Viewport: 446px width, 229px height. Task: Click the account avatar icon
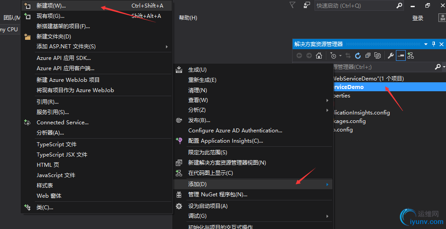[442, 18]
